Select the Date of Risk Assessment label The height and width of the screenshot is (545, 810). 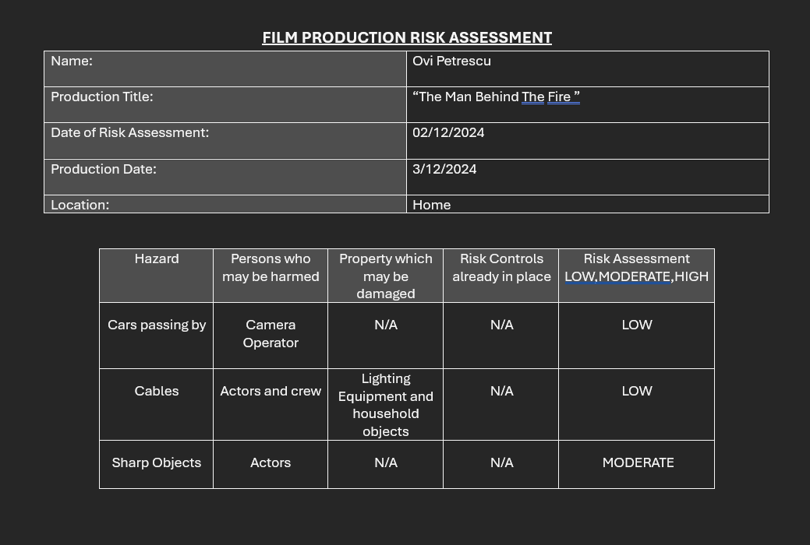tap(129, 133)
